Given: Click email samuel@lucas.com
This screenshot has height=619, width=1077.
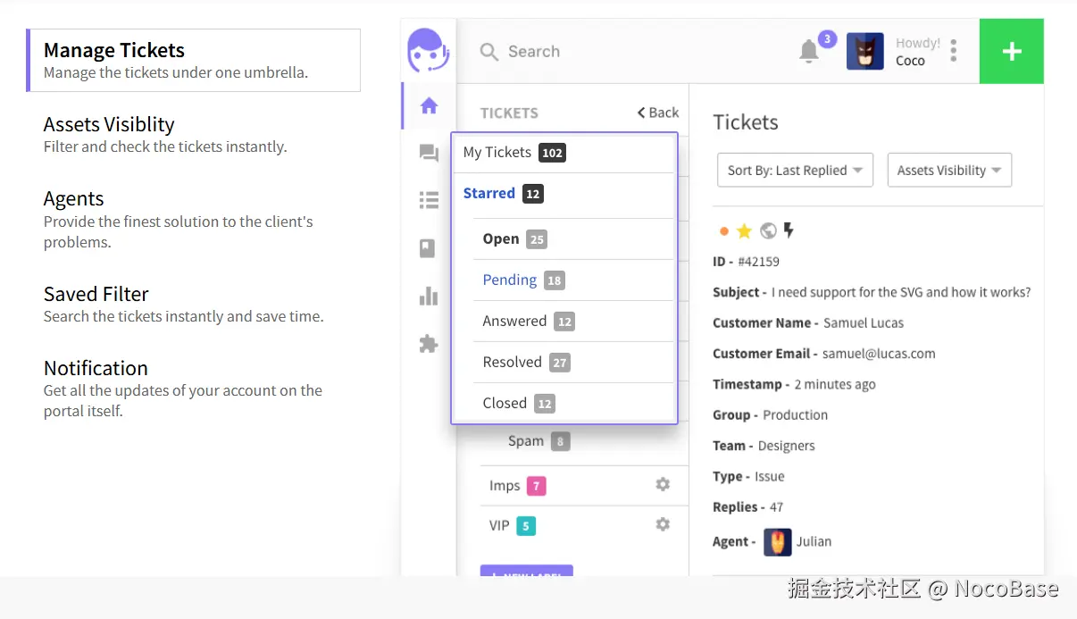Looking at the screenshot, I should click(x=879, y=354).
